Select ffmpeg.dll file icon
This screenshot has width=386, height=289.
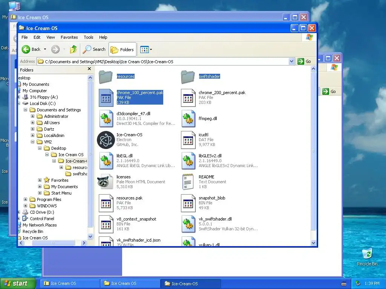tap(188, 119)
